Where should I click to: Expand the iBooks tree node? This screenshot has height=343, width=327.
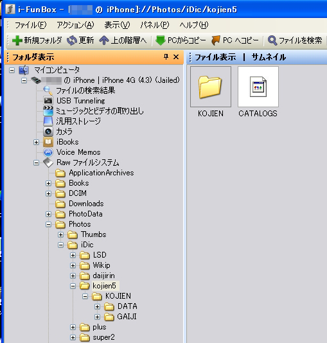(37, 142)
